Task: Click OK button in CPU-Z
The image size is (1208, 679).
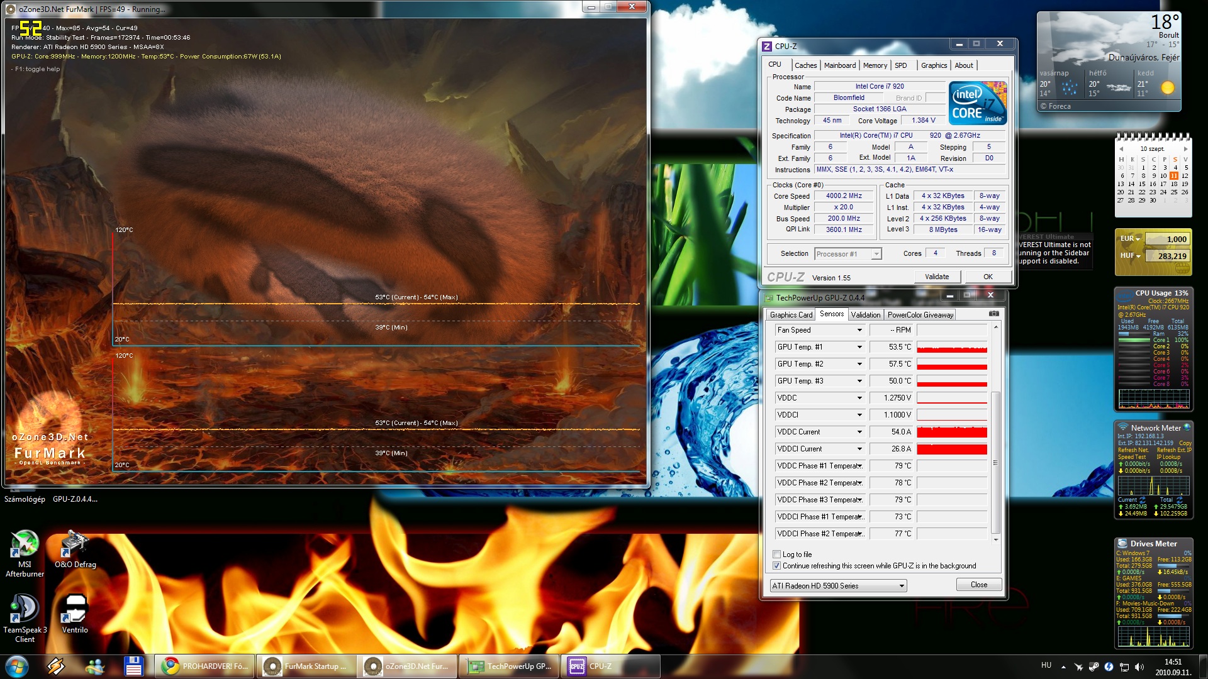Action: pyautogui.click(x=988, y=277)
